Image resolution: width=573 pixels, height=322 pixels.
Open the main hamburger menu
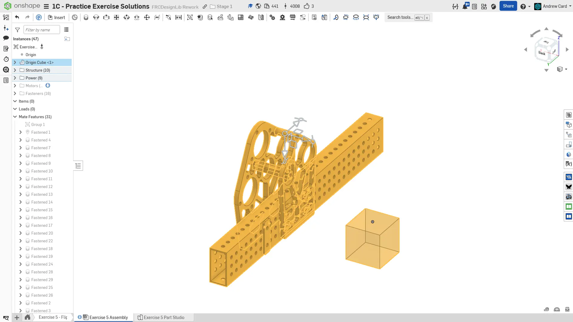pos(46,6)
